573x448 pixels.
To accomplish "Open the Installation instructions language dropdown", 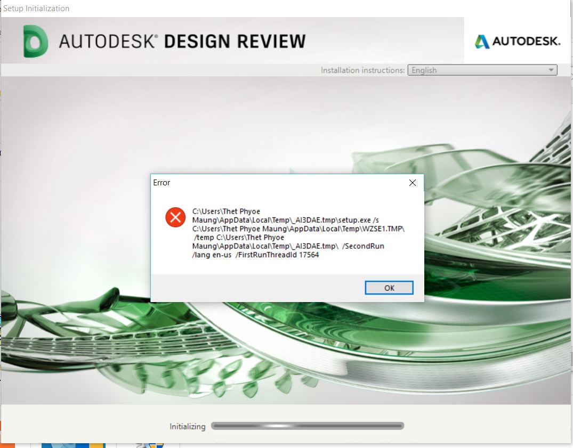I will [482, 70].
